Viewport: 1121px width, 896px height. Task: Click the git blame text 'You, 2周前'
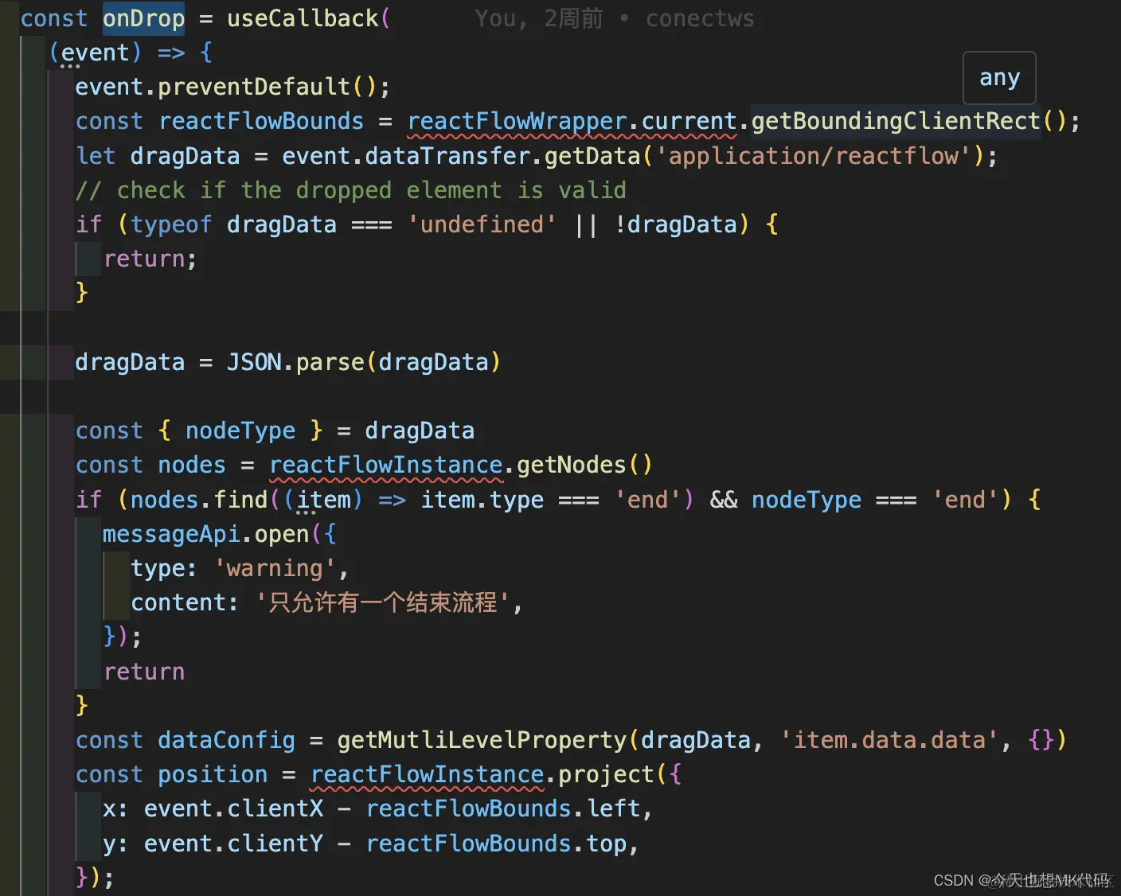click(x=539, y=18)
